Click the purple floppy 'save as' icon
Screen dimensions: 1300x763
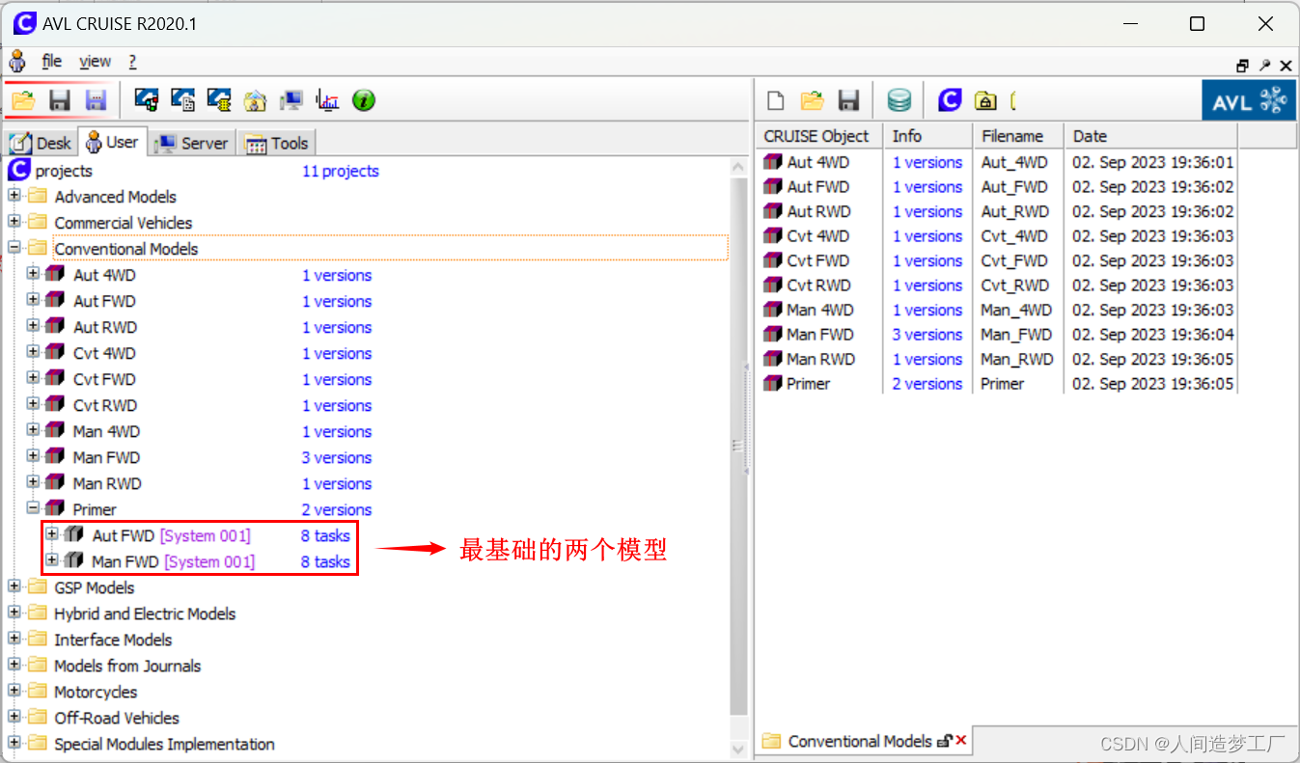pos(96,99)
